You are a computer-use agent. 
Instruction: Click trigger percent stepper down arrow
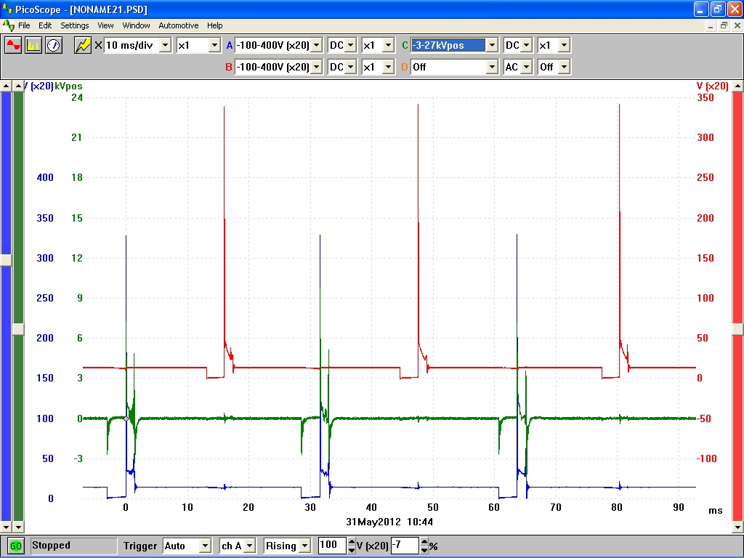424,549
